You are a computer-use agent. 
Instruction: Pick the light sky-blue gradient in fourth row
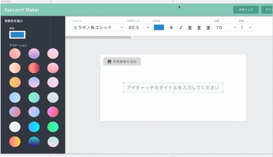(15, 98)
